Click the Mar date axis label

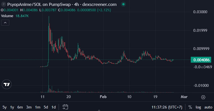[x=184, y=97]
